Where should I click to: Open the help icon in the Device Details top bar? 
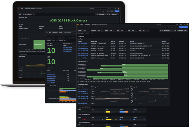[x=116, y=9]
